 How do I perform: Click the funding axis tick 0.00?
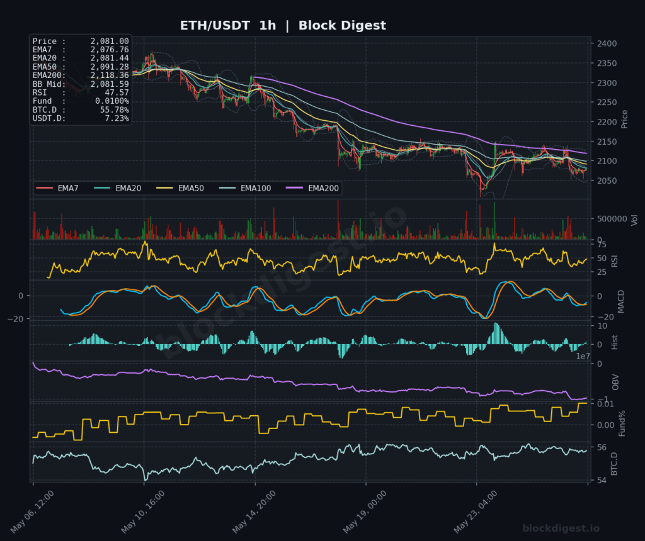click(605, 425)
